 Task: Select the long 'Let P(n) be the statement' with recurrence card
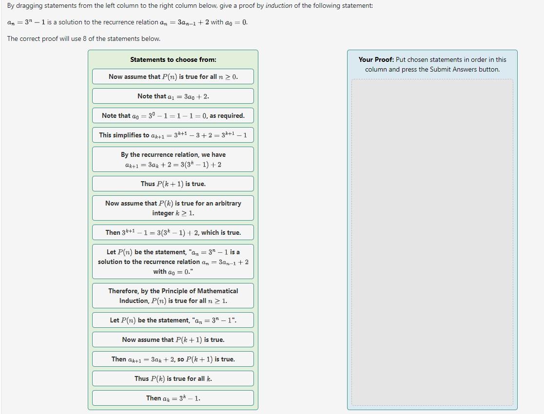click(x=173, y=262)
